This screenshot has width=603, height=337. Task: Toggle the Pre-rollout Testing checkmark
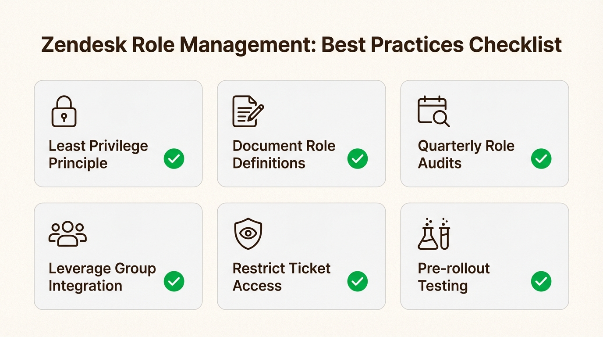[541, 281]
